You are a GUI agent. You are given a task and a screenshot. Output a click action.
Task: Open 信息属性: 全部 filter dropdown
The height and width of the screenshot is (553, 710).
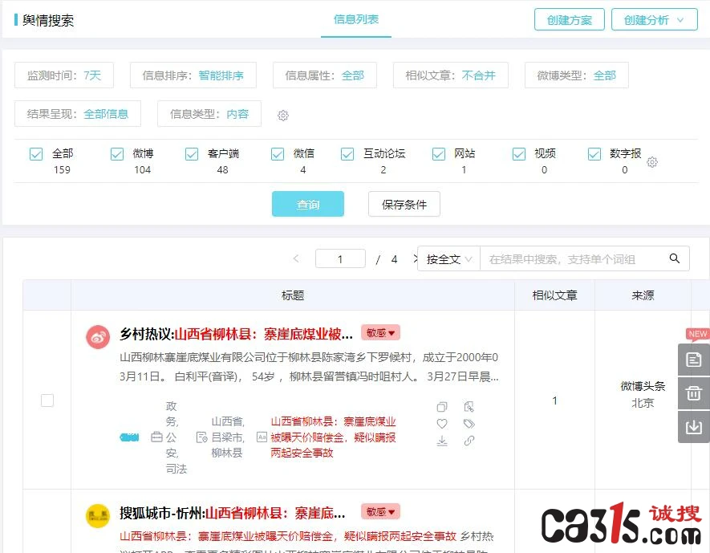[325, 75]
